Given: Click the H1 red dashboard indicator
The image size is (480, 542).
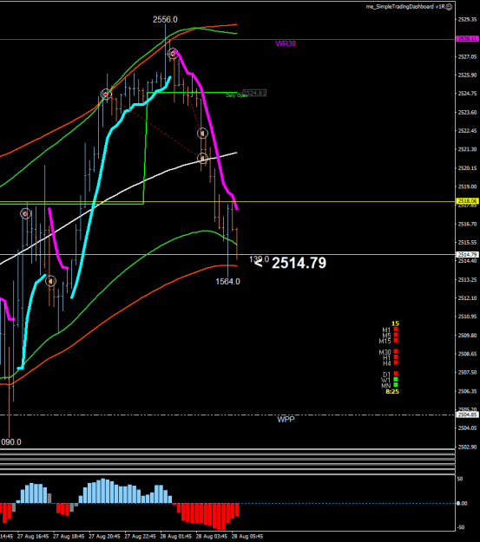Looking at the screenshot, I should tap(396, 357).
